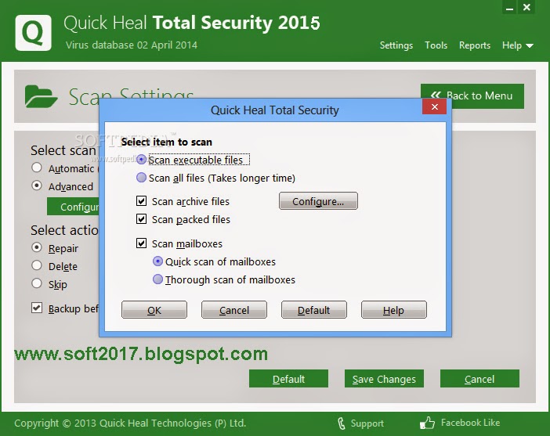Screen dimensions: 550x436
Task: Click Help button in the dialog
Action: [x=393, y=310]
